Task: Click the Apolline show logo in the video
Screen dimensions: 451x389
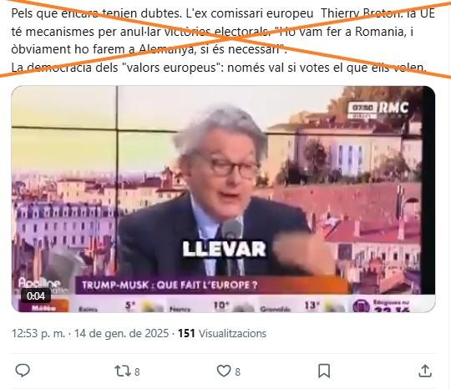Action: (x=40, y=283)
